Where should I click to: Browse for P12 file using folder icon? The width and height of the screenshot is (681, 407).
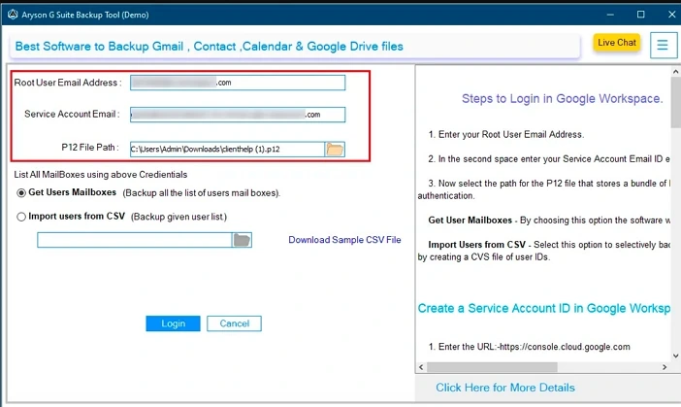click(335, 150)
